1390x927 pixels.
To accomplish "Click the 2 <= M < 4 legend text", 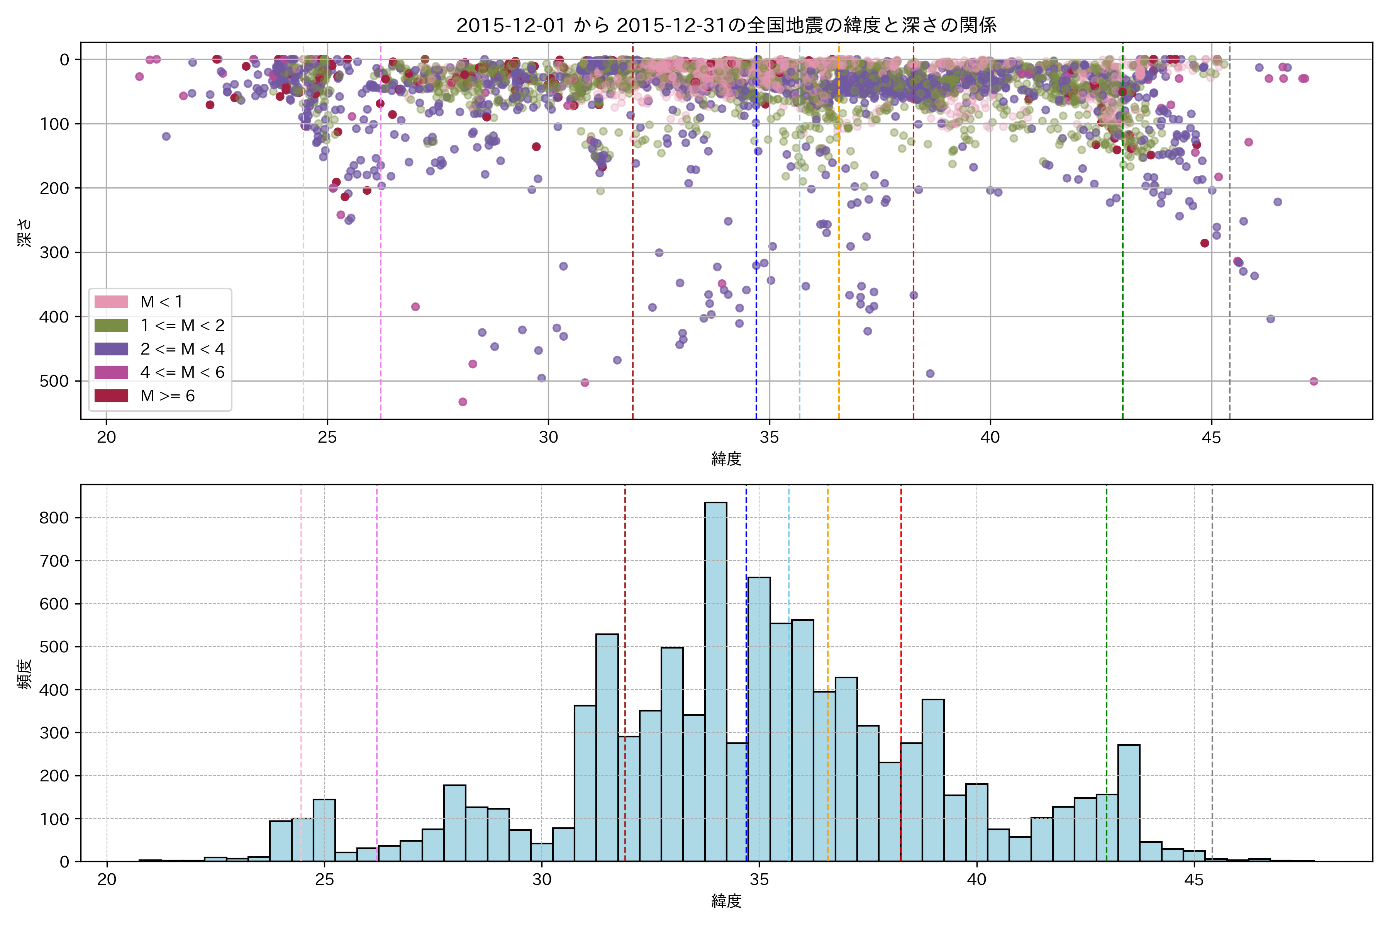I will 182,349.
